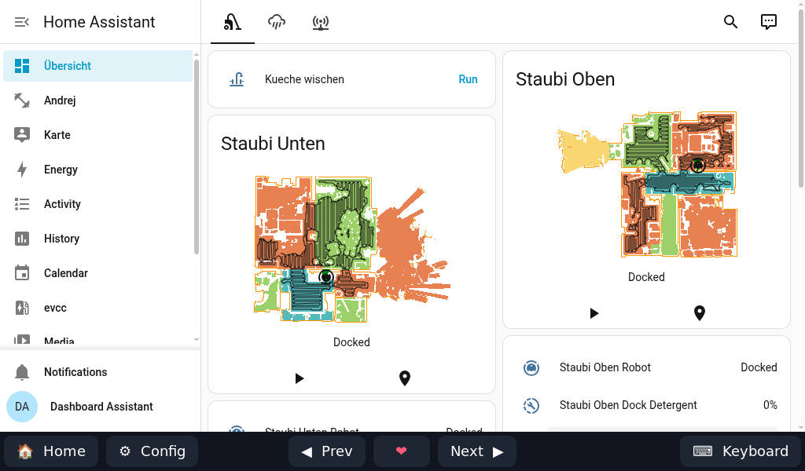The height and width of the screenshot is (471, 805).
Task: Click the evcc charging station icon
Action: tap(22, 308)
